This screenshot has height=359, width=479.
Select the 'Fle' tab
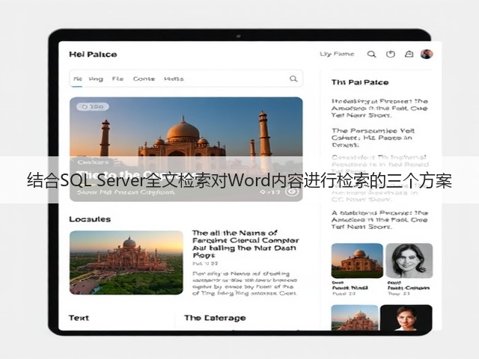118,79
